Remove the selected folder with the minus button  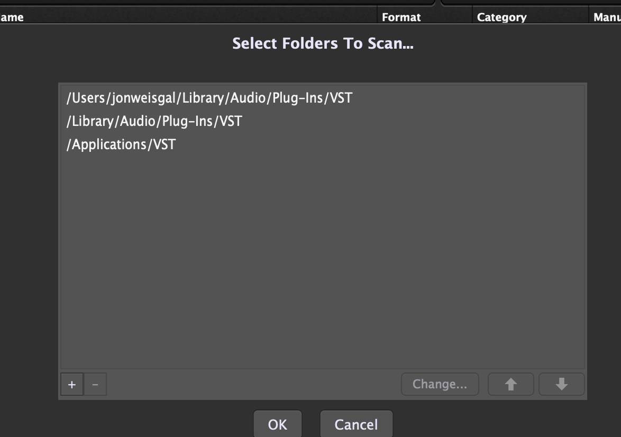tap(95, 384)
